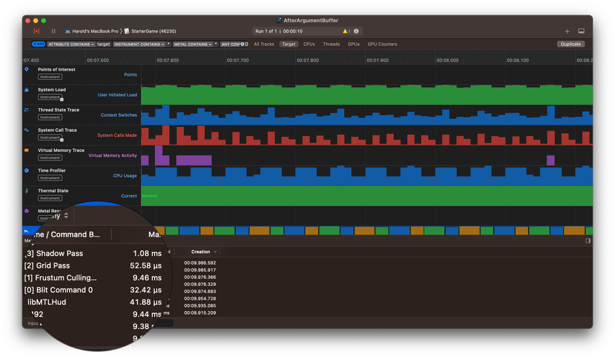This screenshot has width=615, height=358.
Task: Click Instrument badge under Time Profiler
Action: (x=50, y=178)
